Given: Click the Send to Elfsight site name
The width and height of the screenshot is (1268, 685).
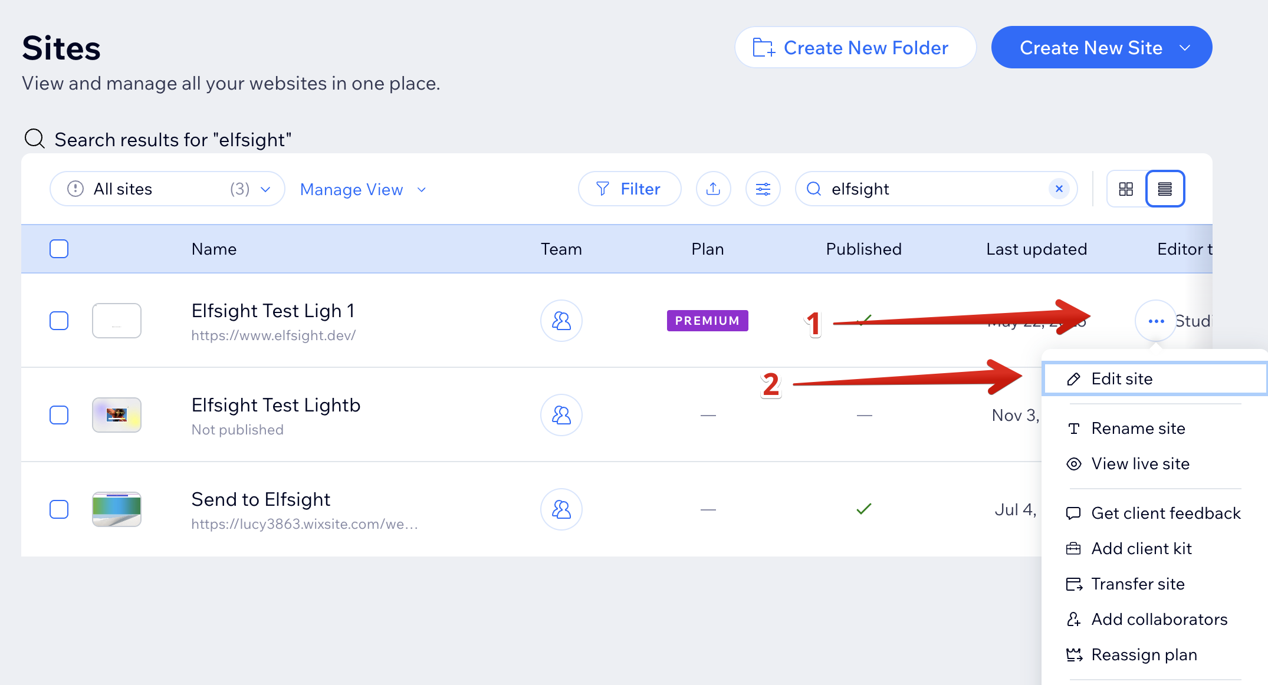Looking at the screenshot, I should 261,499.
